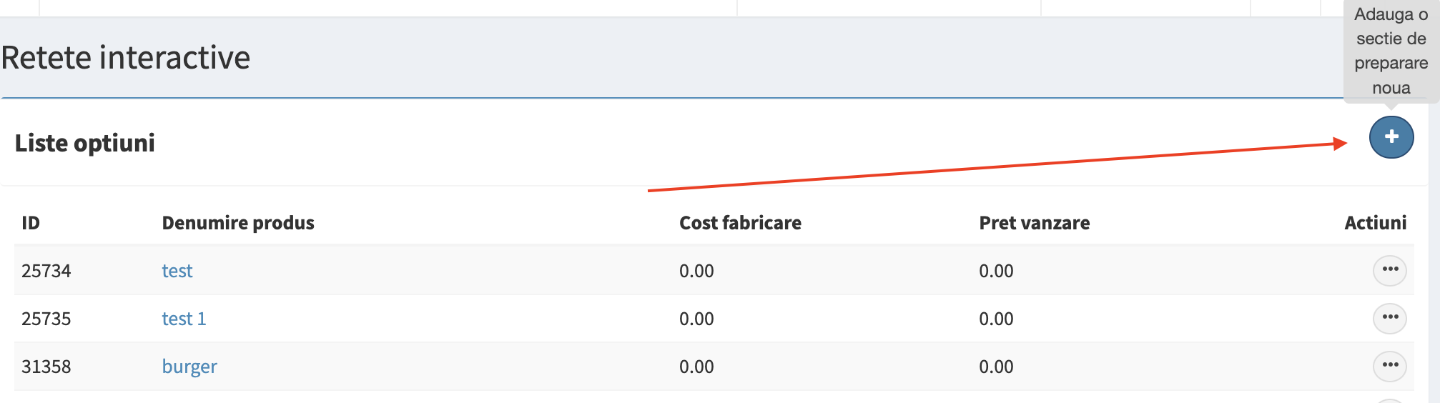
Task: Select the ID cell 31358
Action: 46,367
